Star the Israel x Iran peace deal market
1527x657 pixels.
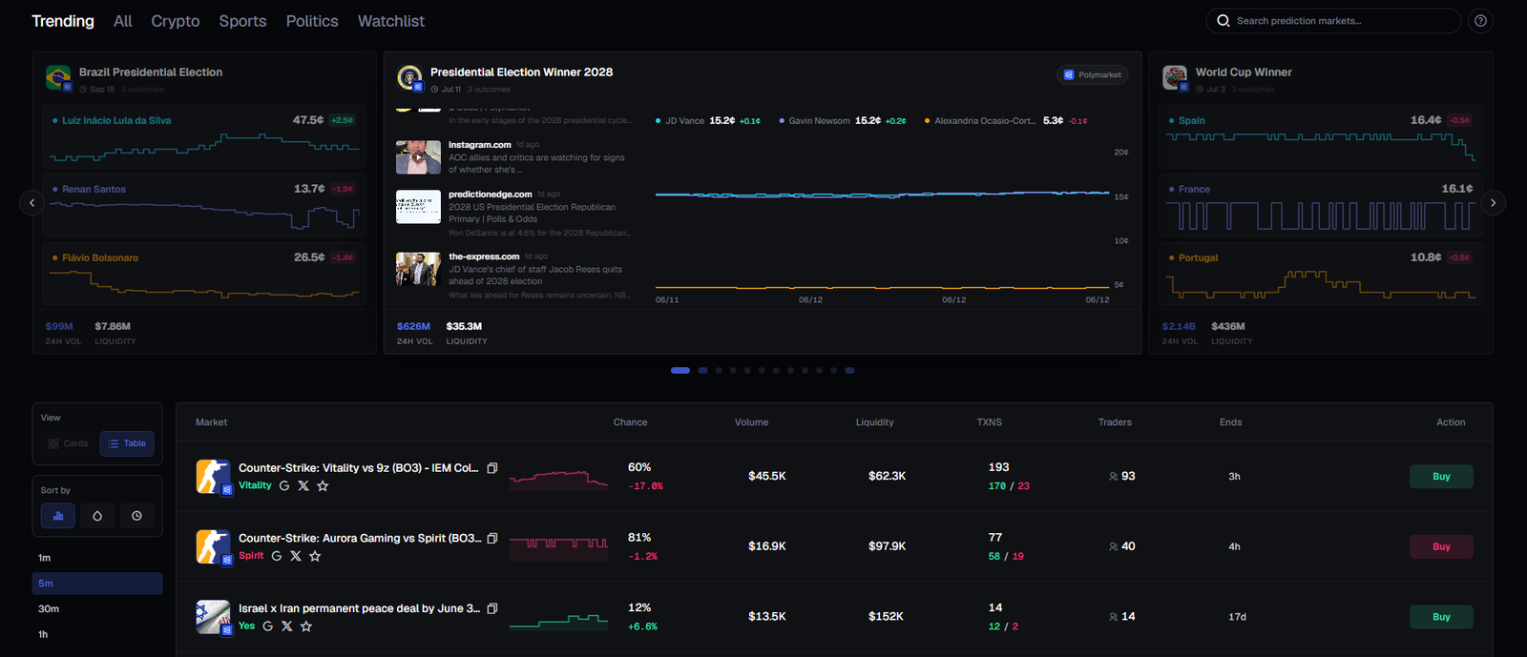[x=306, y=626]
